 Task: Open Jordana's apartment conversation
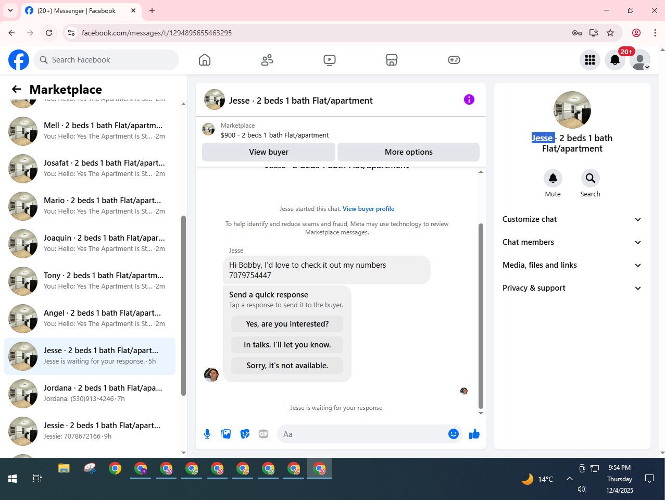pos(90,393)
